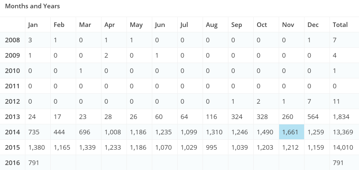Click the highlighted November 2014 cell 1,661
Image resolution: width=359 pixels, height=170 pixels.
tap(291, 132)
